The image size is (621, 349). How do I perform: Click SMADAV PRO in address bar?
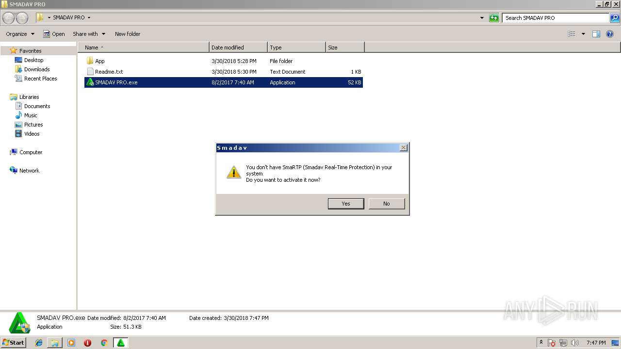[x=68, y=18]
